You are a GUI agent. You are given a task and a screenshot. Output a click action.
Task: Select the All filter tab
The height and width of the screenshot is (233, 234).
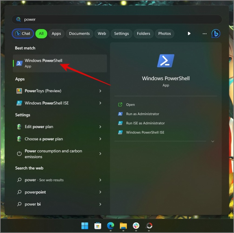click(x=41, y=33)
